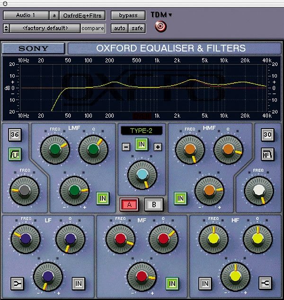
Task: Click the LMF green FREQ knob
Action: point(55,150)
